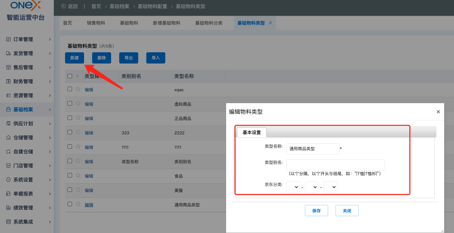Screen dimensions: 454x233
Task: Switch to the 销售物料 tab
Action: click(96, 23)
